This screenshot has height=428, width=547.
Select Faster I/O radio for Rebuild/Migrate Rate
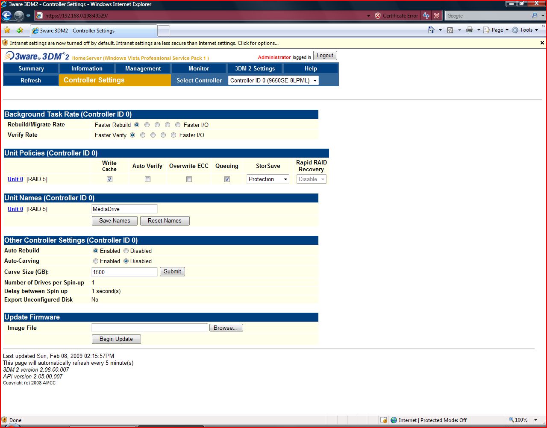point(178,125)
